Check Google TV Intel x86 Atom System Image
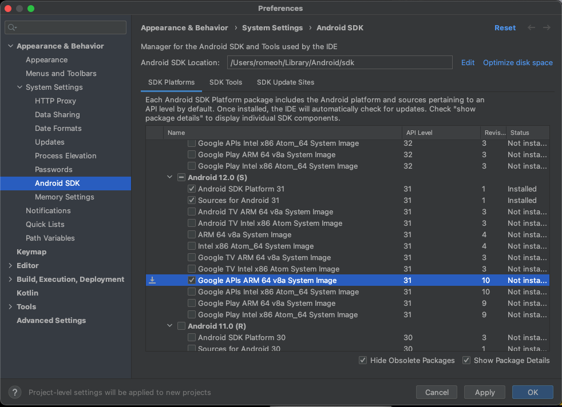Screen dimensions: 562x407 (x=192, y=269)
